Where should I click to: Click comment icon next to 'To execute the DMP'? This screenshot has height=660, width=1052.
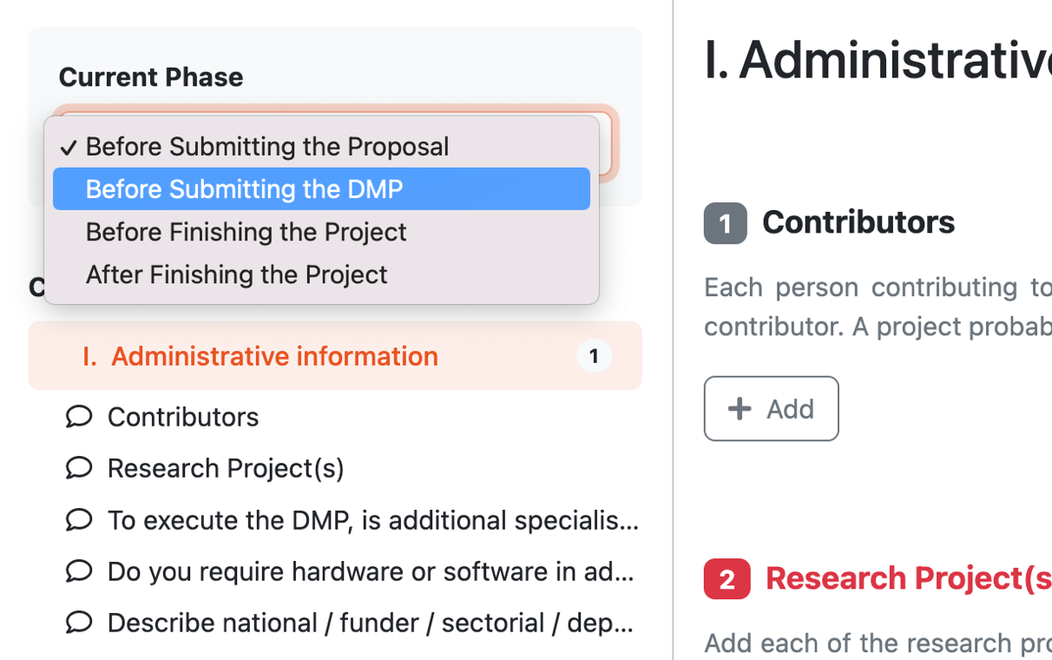(x=79, y=520)
